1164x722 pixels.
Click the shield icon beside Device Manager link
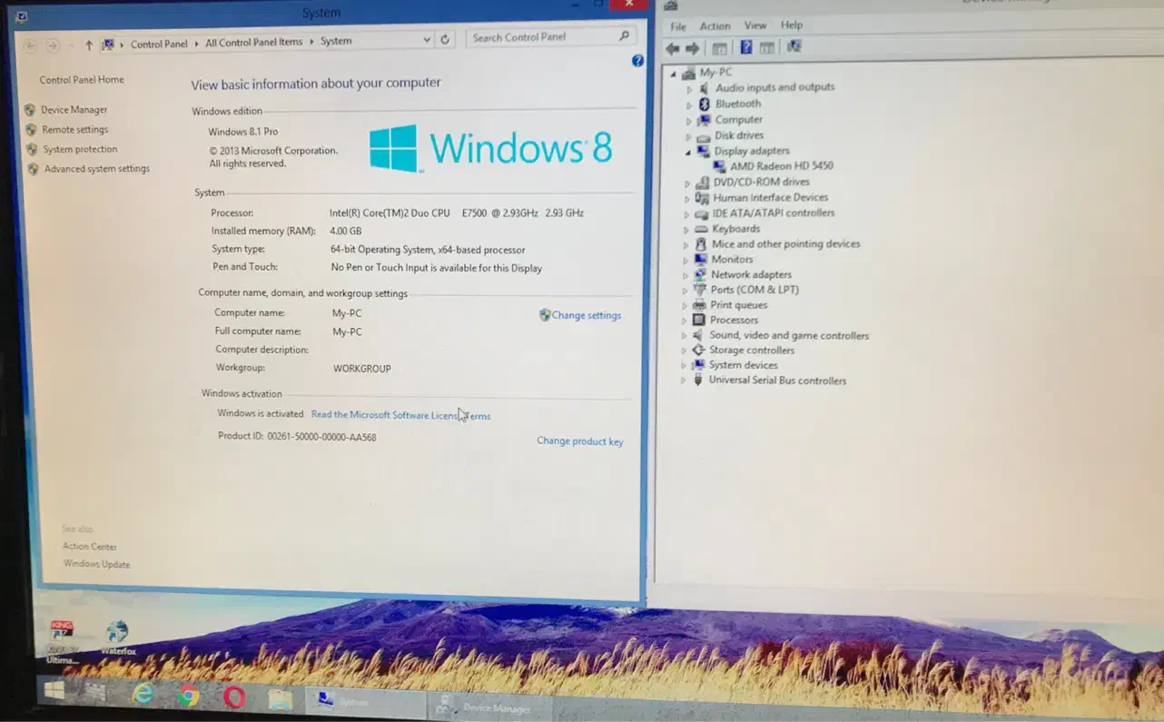point(30,110)
